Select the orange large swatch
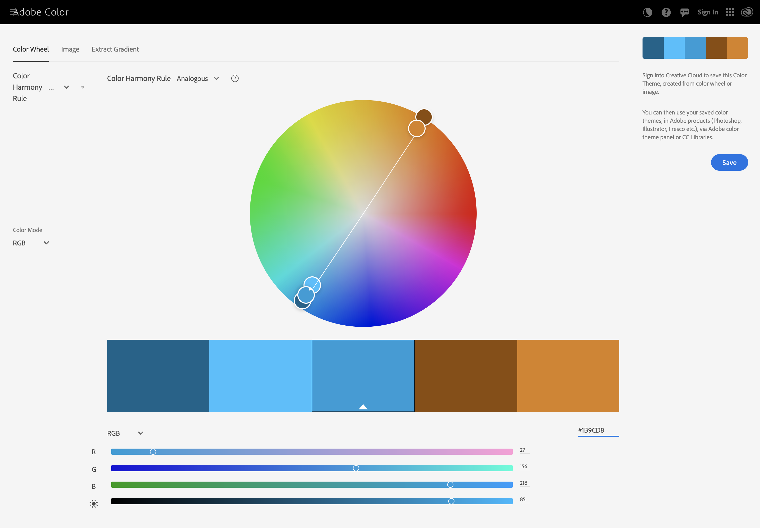 point(568,375)
